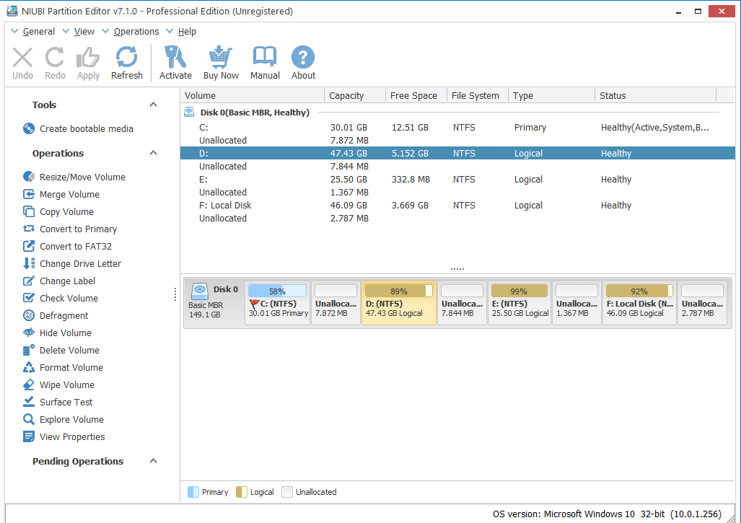
Task: Click the Free Space column header
Action: (x=416, y=95)
